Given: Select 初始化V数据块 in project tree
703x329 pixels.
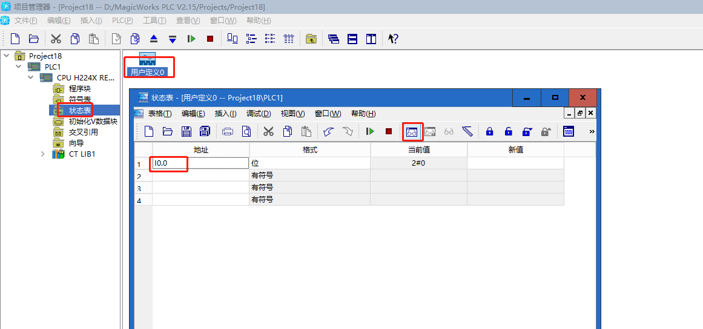Looking at the screenshot, I should pos(93,122).
